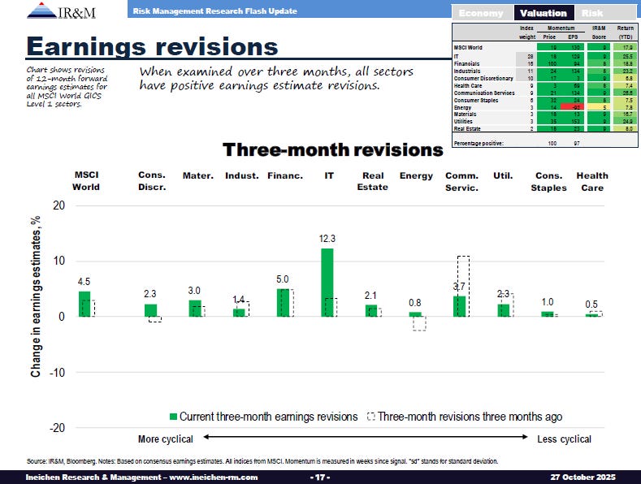Click the 'Current three-month earnings revisions' legend text
The height and width of the screenshot is (484, 641).
pyautogui.click(x=269, y=417)
